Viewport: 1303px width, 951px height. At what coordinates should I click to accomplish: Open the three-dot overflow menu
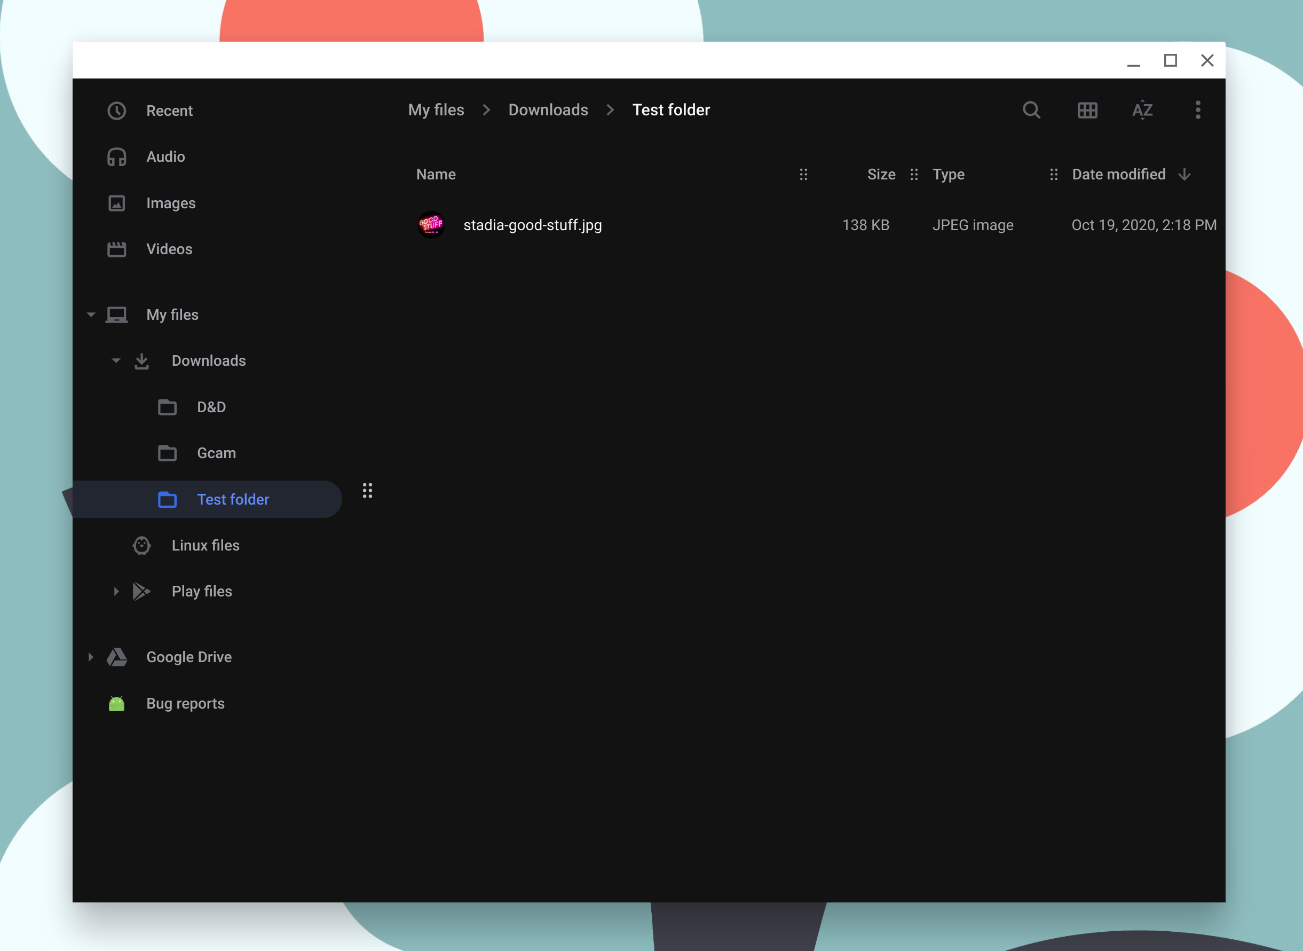click(1197, 110)
